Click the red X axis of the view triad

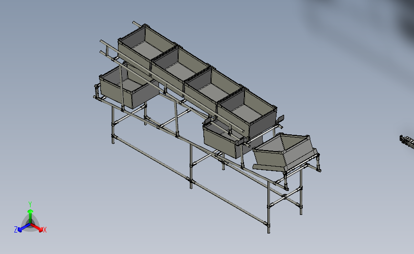(x=36, y=227)
